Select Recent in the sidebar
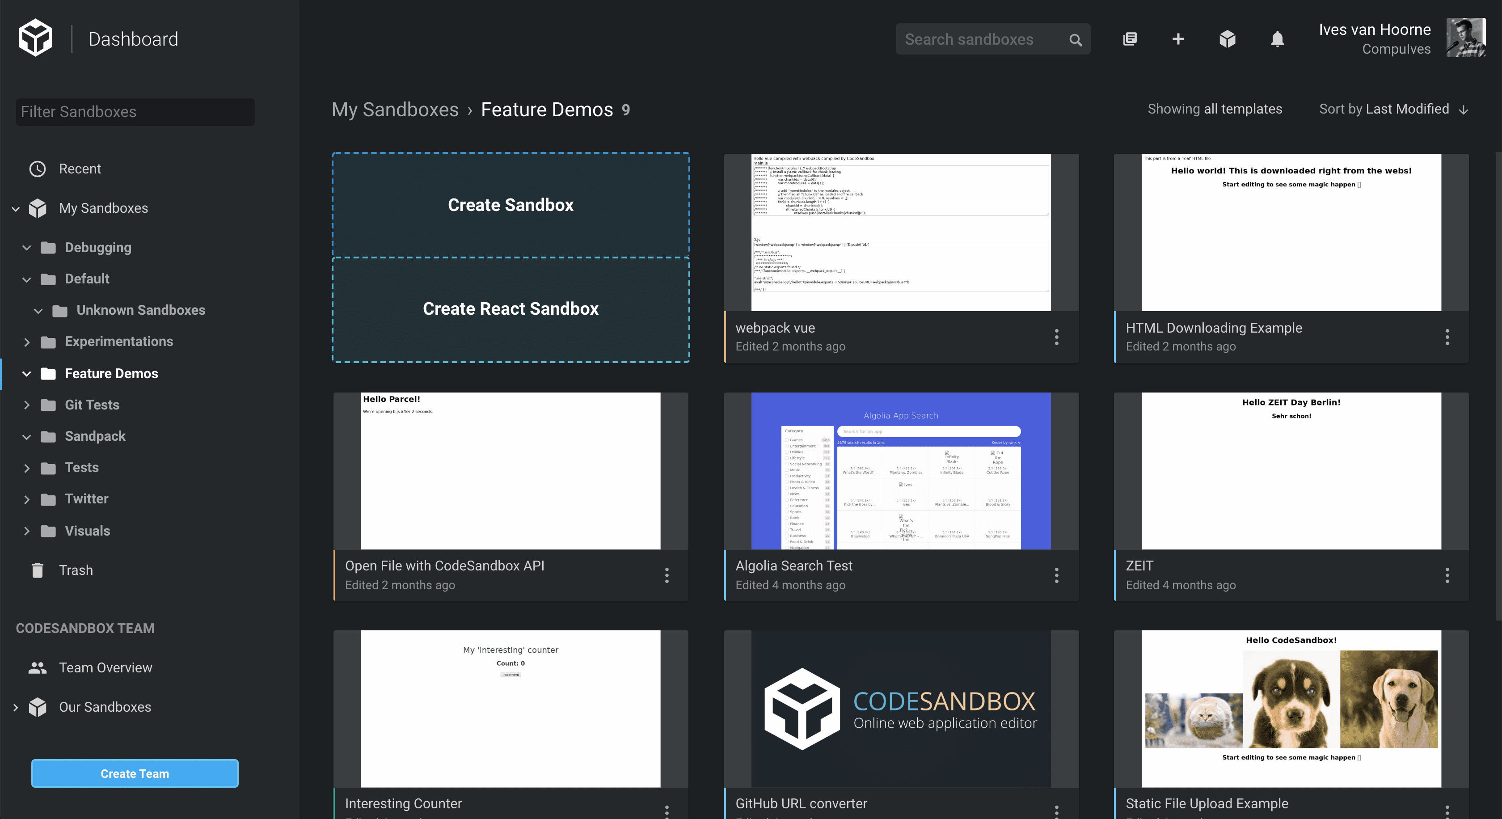The width and height of the screenshot is (1502, 819). tap(79, 169)
